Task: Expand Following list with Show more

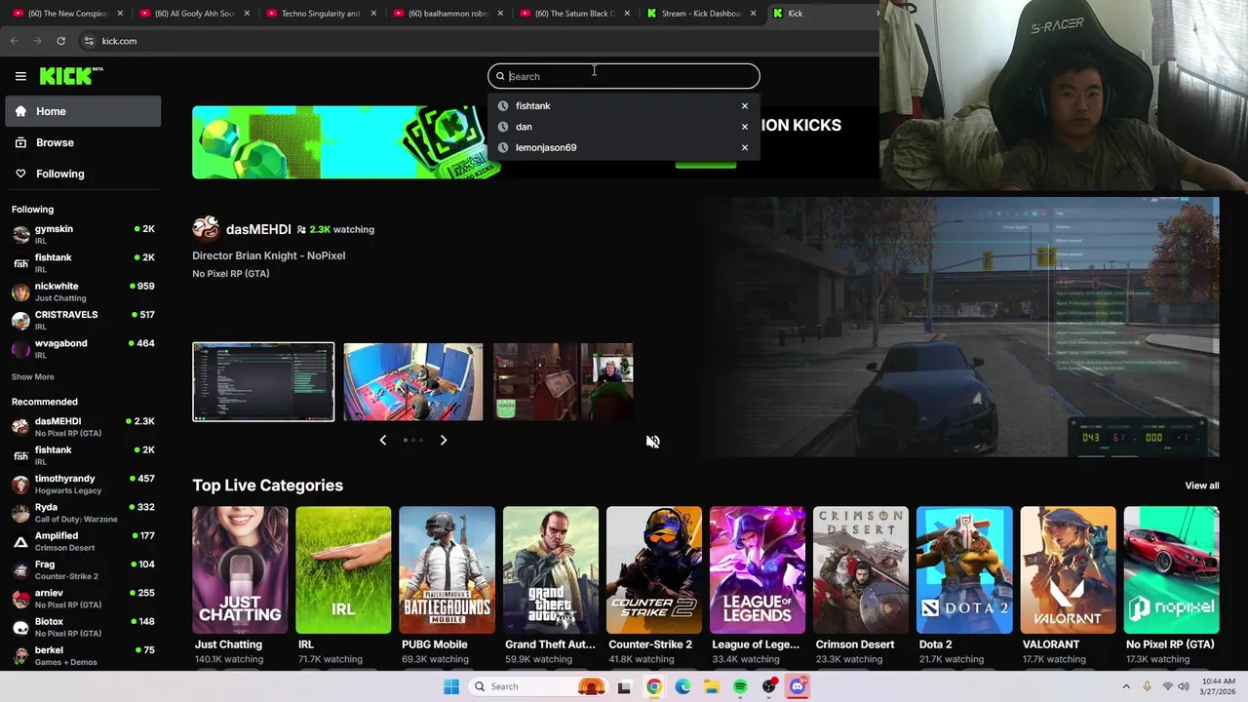Action: tap(33, 376)
